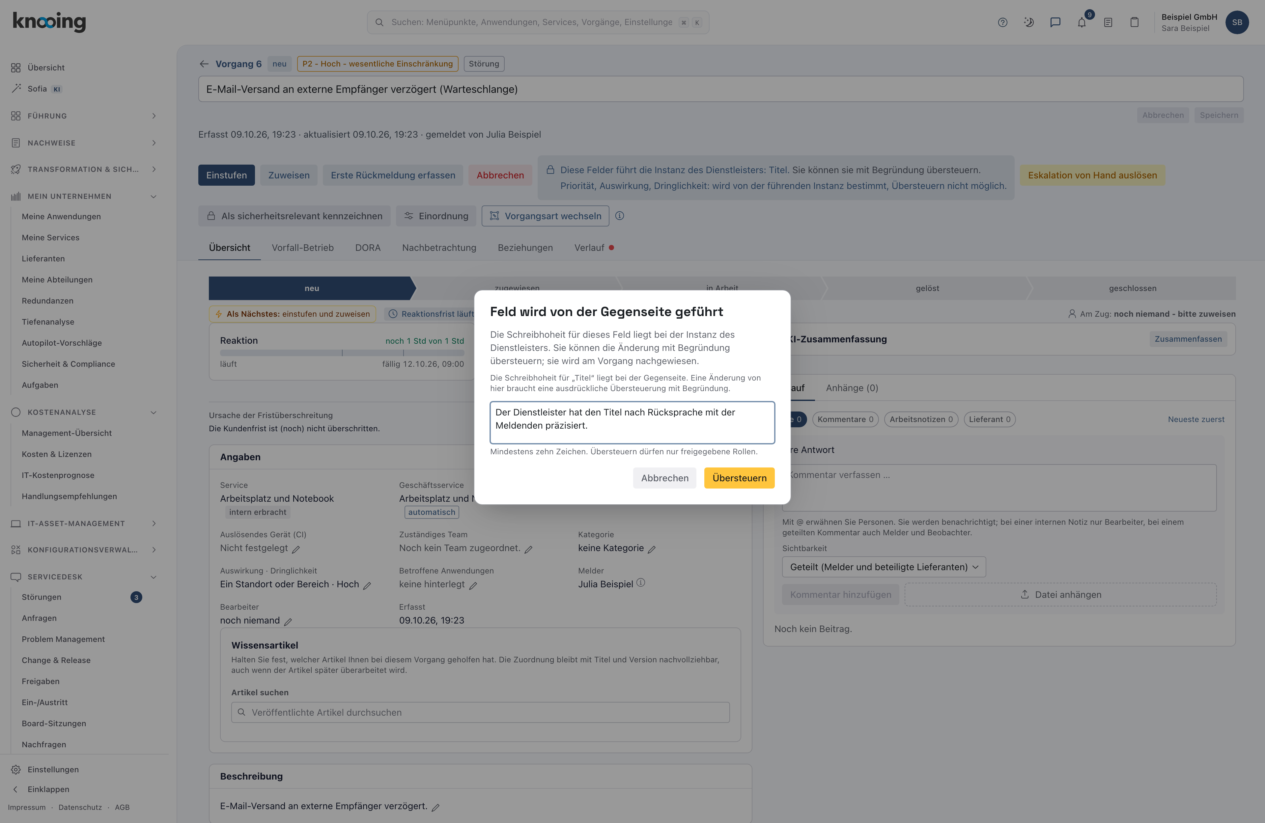The height and width of the screenshot is (823, 1265).
Task: Click info icon next to Vorgangsart wechseln
Action: tap(619, 216)
